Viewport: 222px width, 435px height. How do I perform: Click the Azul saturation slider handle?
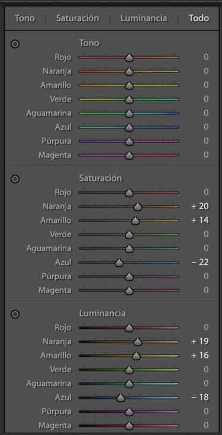pos(119,263)
